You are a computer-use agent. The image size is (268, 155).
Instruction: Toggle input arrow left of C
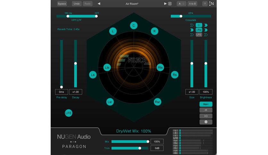pos(192,25)
